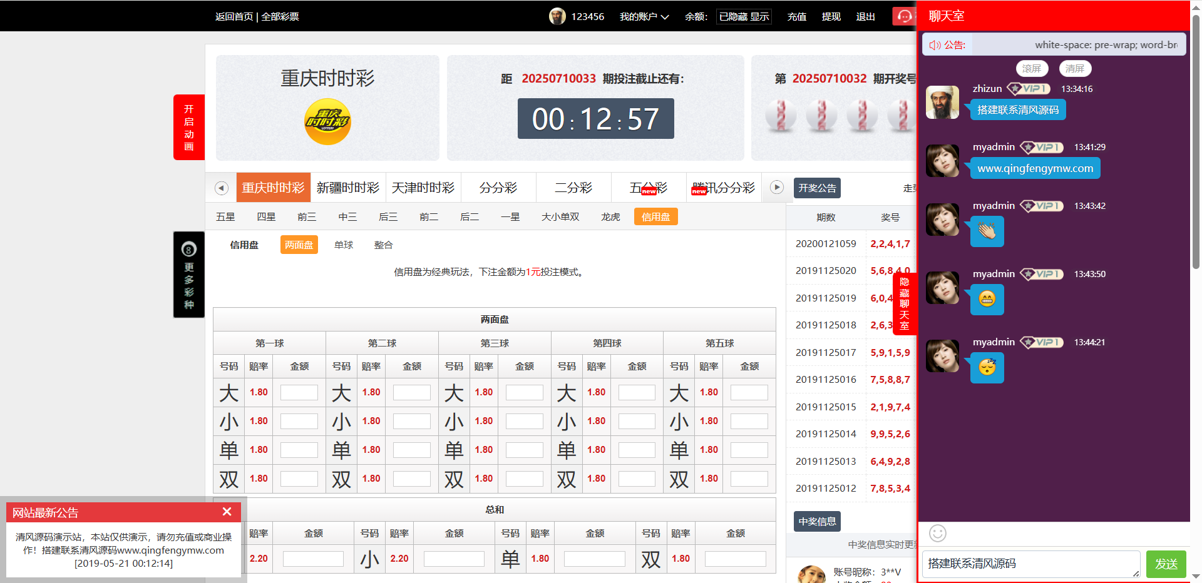Hide the chat room panel

(904, 303)
